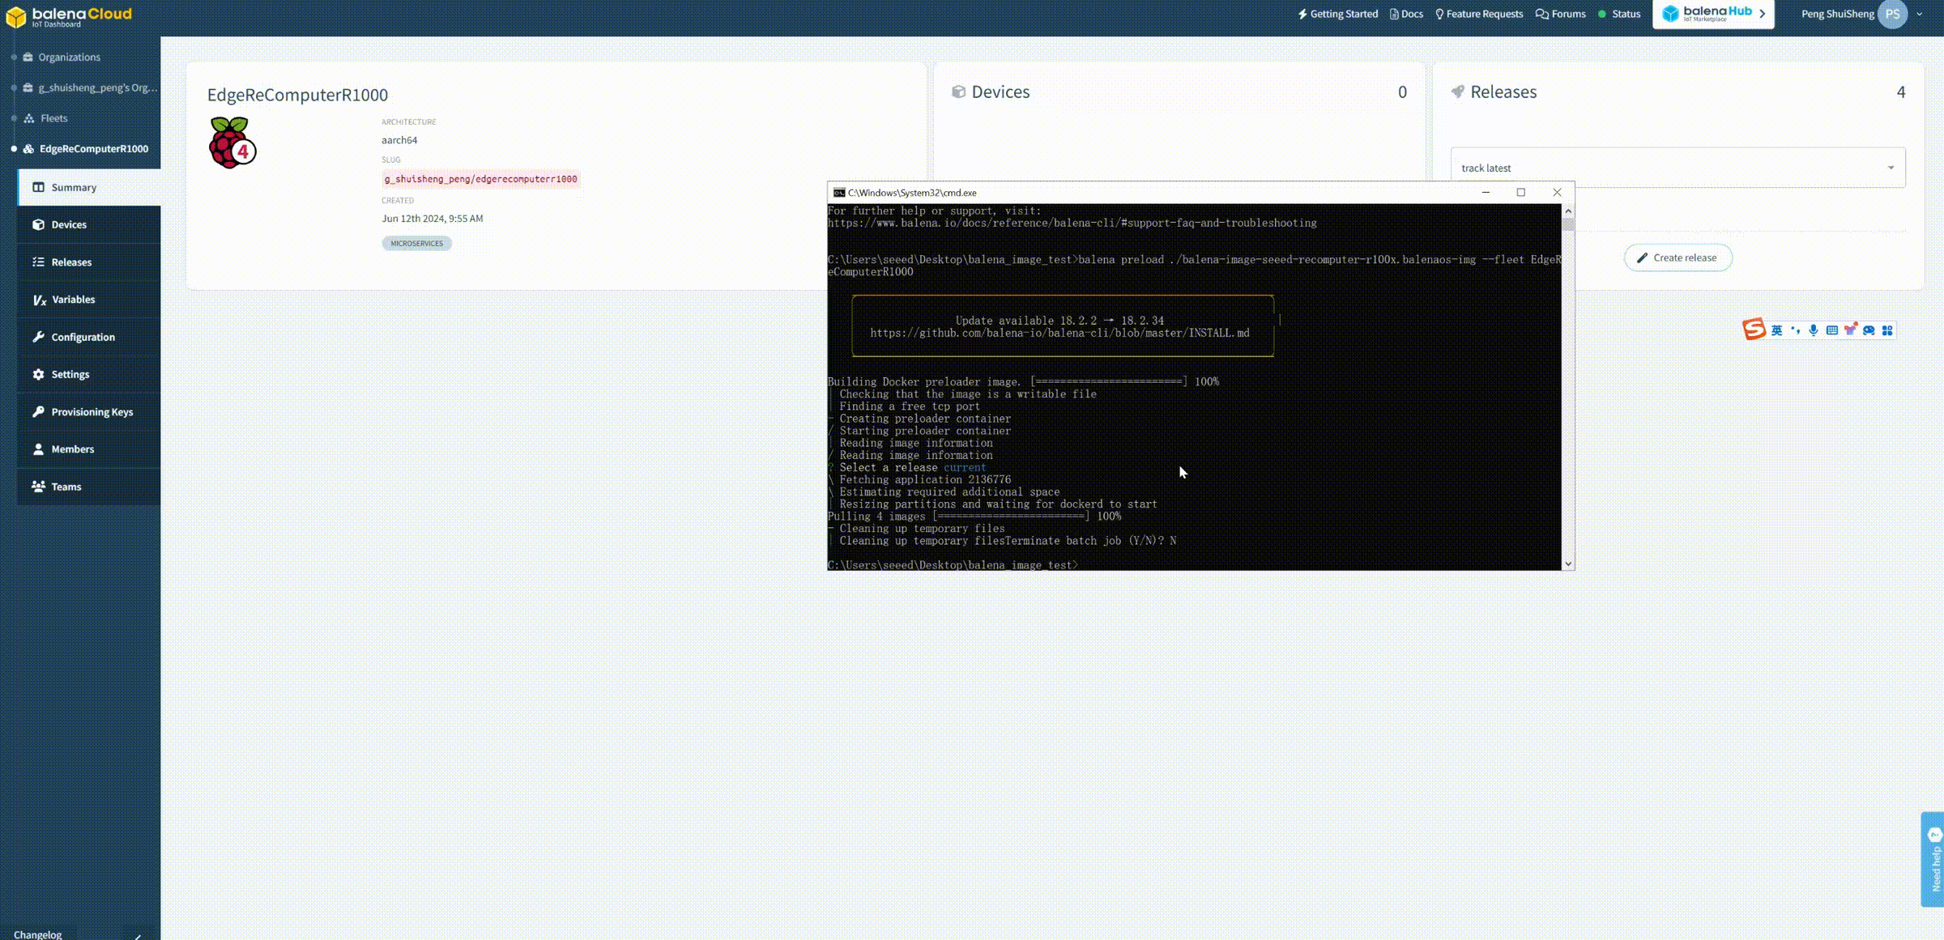This screenshot has width=1944, height=940.
Task: Expand the track latest dropdown
Action: (1891, 168)
